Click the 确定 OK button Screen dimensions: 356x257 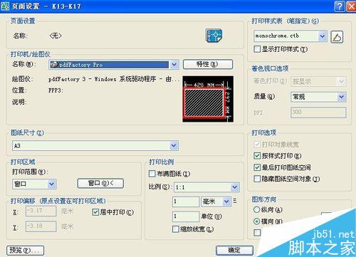click(234, 250)
